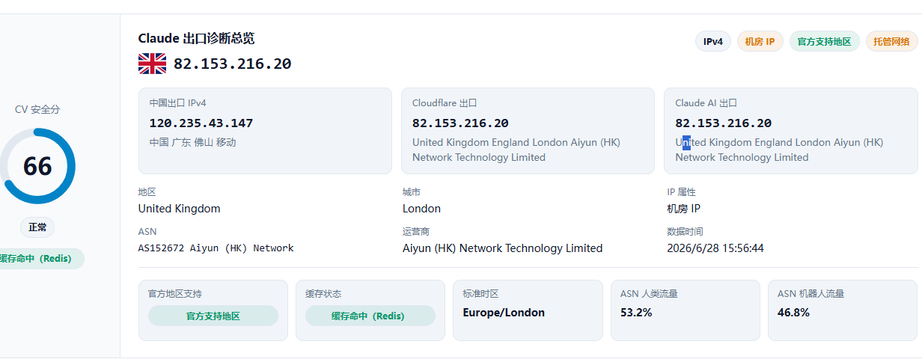
Task: Select the ASN text AS152672 Aiyun (HK) Network
Action: [216, 248]
